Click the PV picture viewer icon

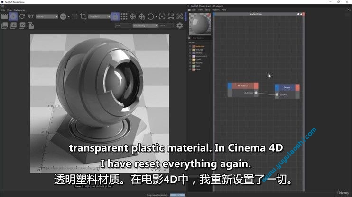pyautogui.click(x=22, y=26)
